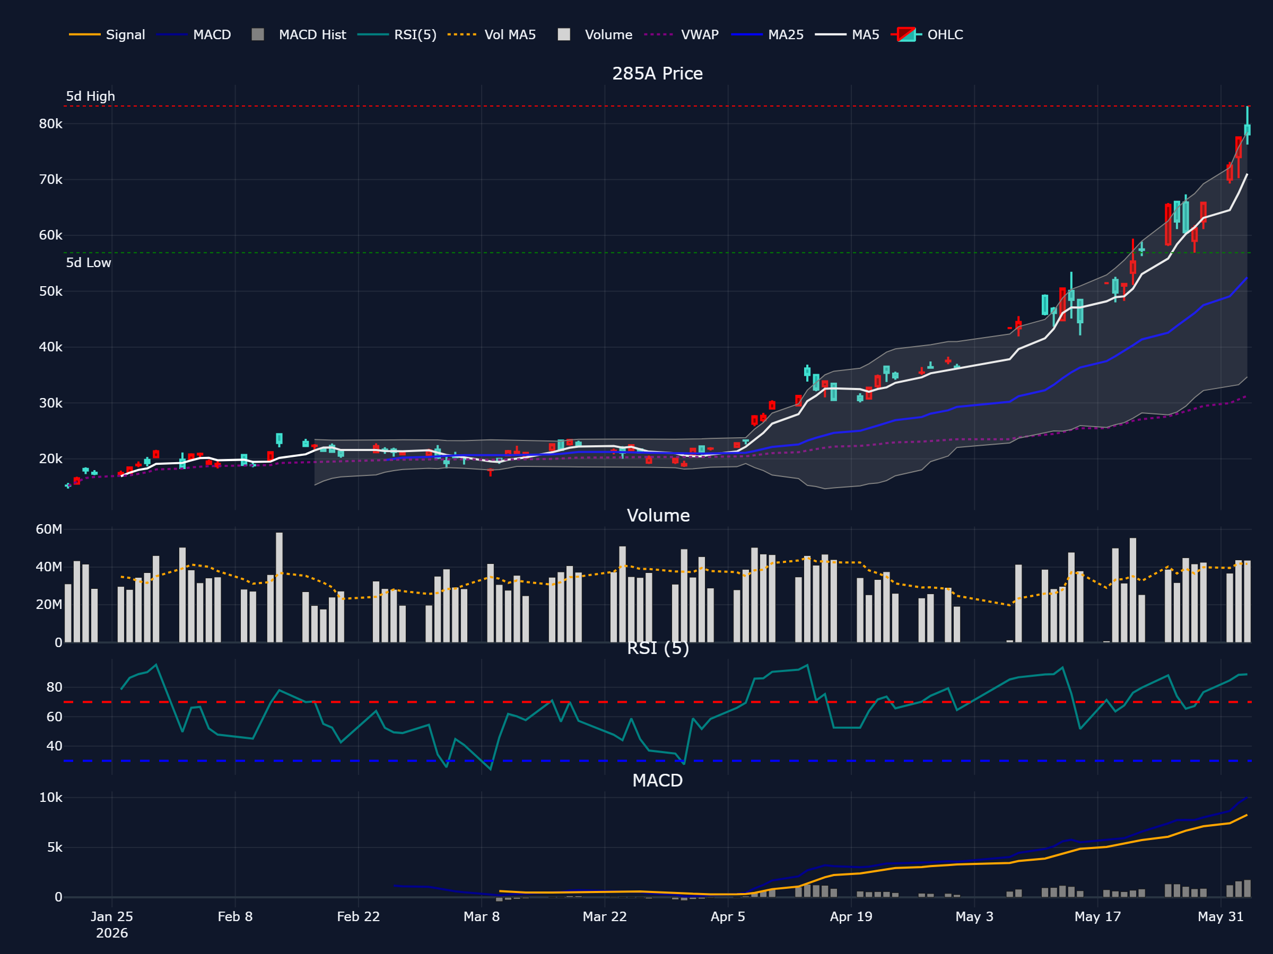Click the 5k MACD axis label
The width and height of the screenshot is (1273, 954).
point(55,847)
